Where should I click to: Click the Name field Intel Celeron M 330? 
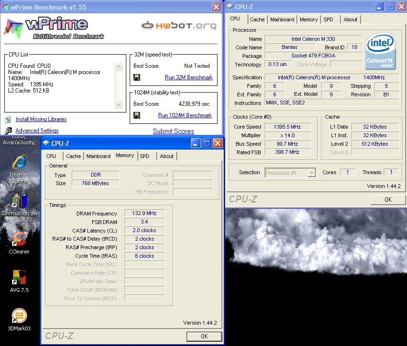(x=313, y=39)
